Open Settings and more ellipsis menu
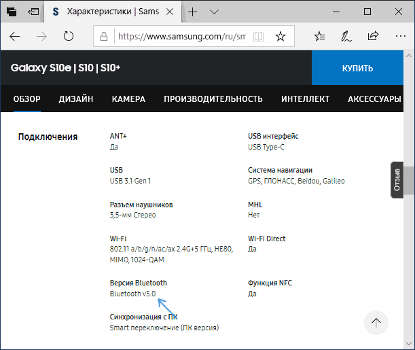415x350 pixels. pos(401,36)
